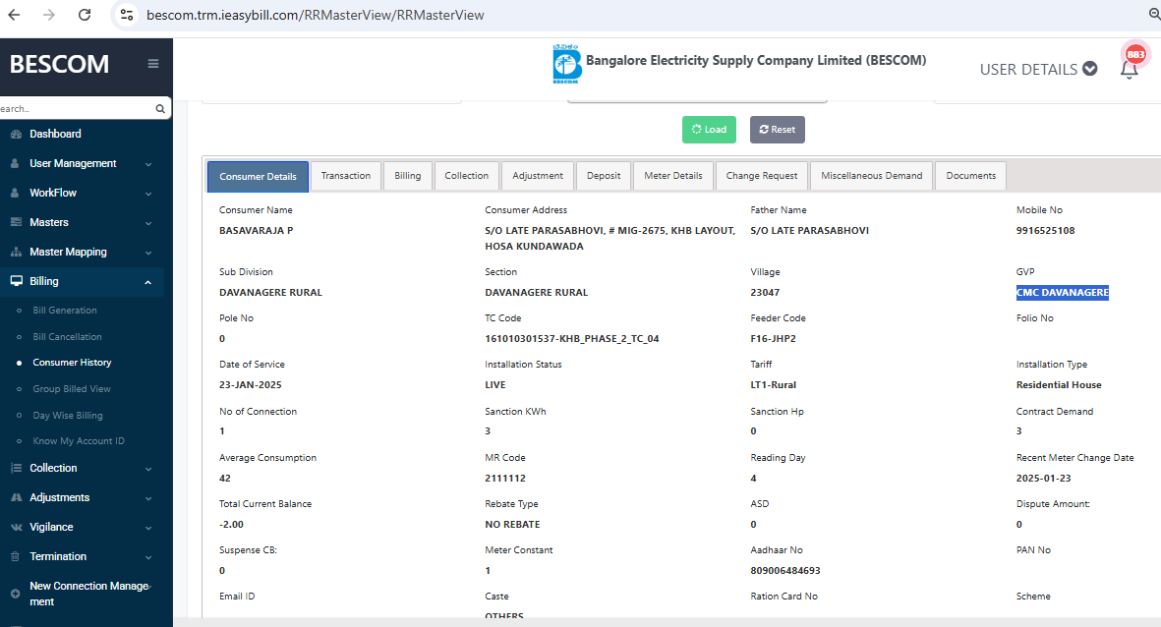The image size is (1161, 627).
Task: Focus the sidebar search field
Action: click(x=77, y=109)
